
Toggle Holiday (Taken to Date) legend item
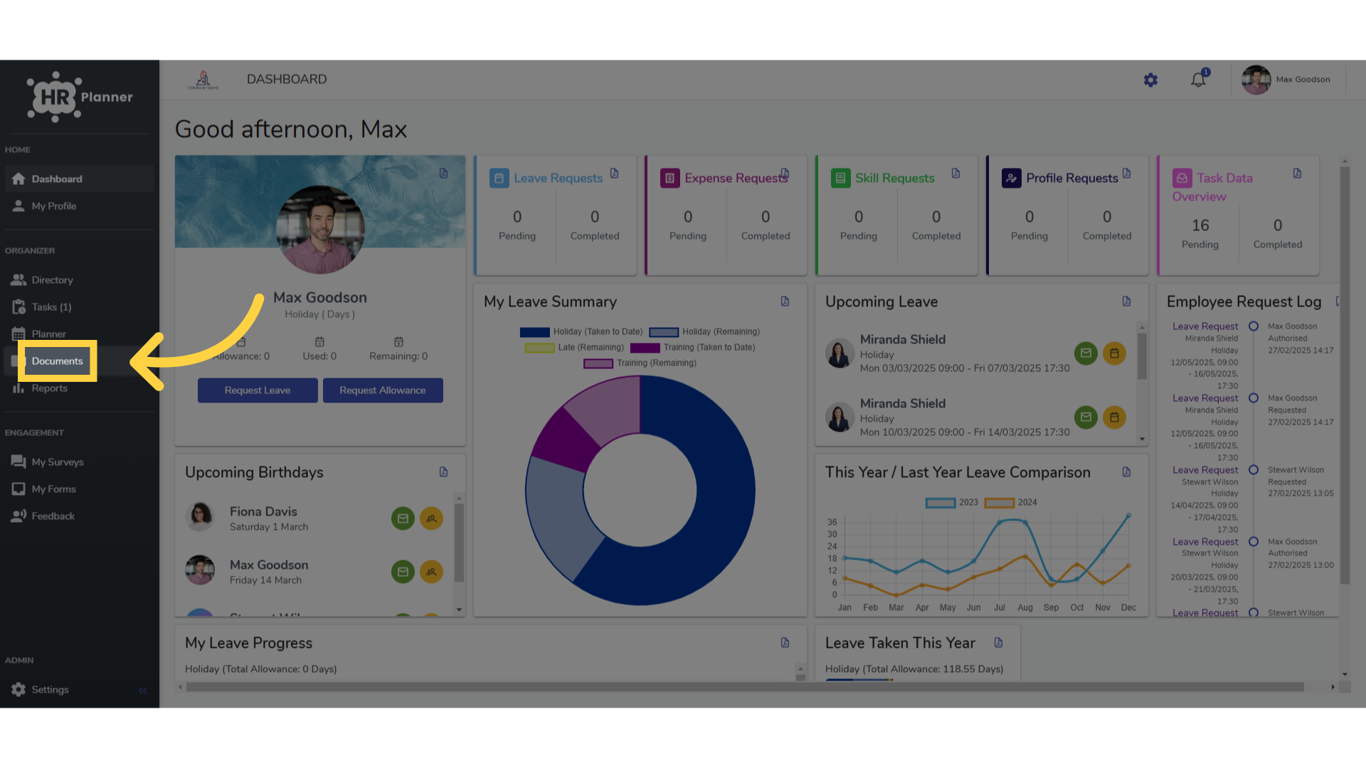coord(581,332)
